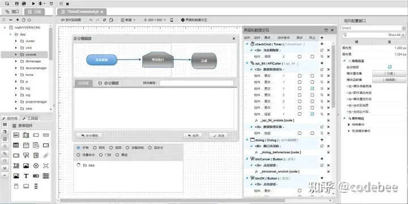Click the refresh icon above the file tree

[4, 20]
